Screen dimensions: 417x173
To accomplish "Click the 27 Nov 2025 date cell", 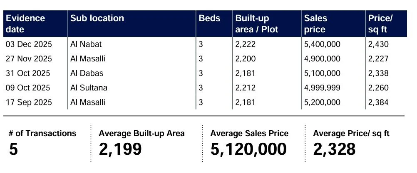I will (x=29, y=58).
